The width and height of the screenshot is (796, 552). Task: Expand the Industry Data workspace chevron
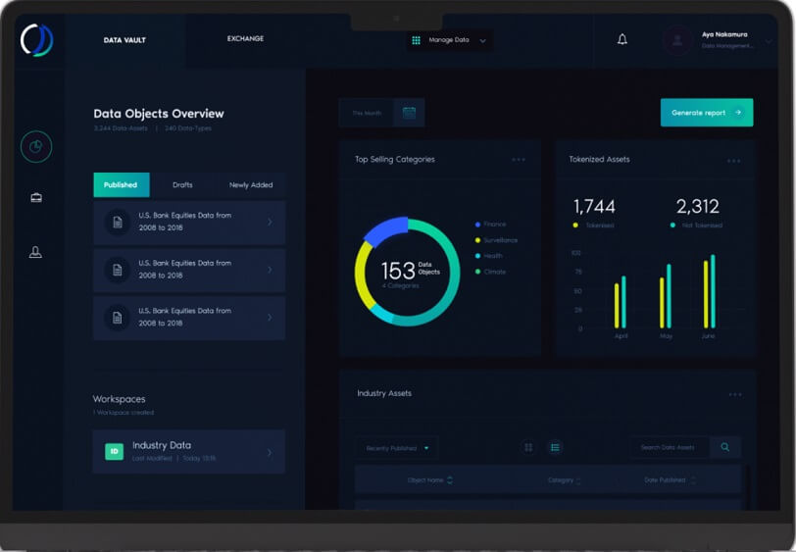point(270,452)
